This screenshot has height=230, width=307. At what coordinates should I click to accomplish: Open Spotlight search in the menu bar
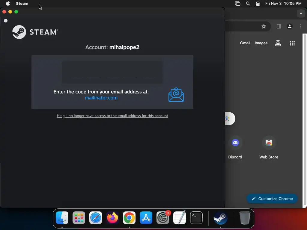[x=248, y=4]
